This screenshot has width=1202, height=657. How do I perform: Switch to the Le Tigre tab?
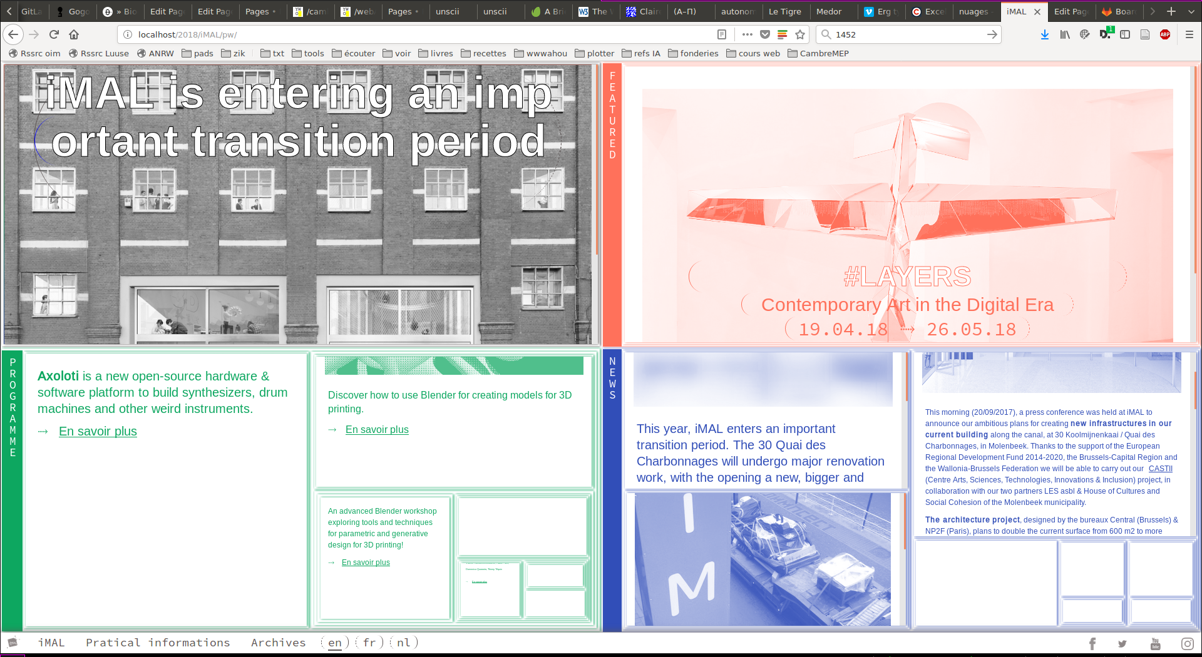tap(784, 11)
